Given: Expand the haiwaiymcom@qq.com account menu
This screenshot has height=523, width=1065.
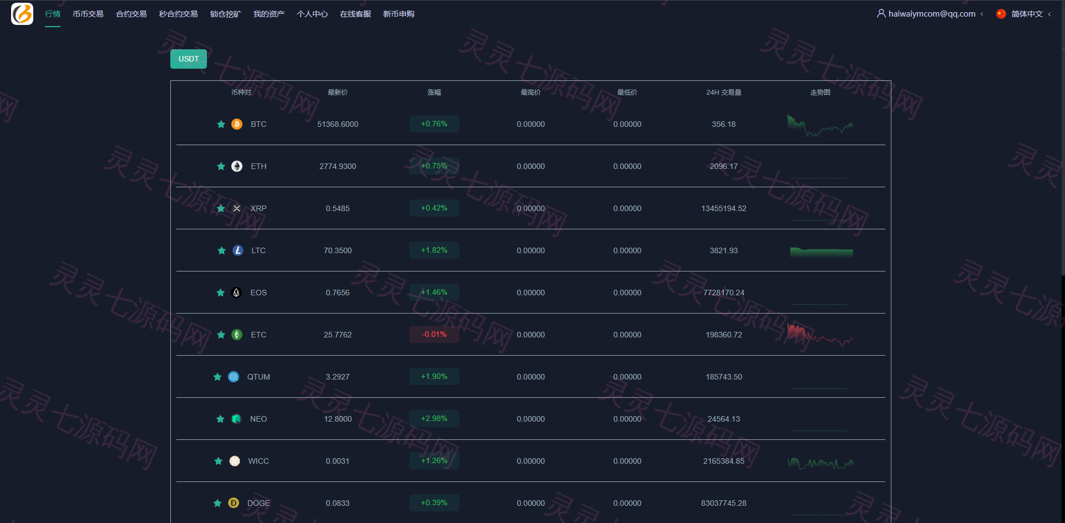Looking at the screenshot, I should pos(932,14).
